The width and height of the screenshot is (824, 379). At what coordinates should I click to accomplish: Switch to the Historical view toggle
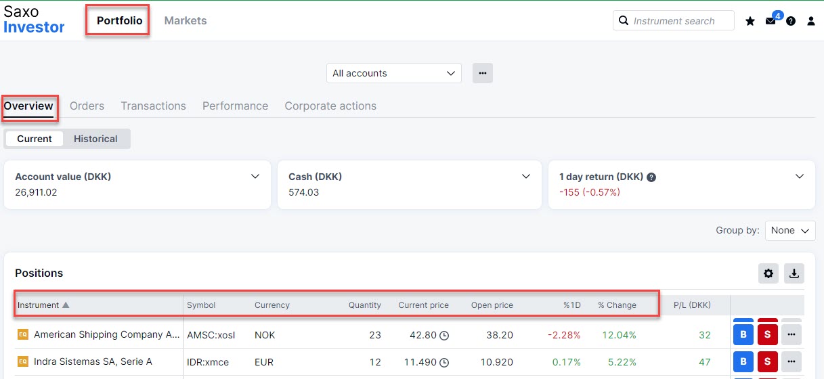click(95, 139)
